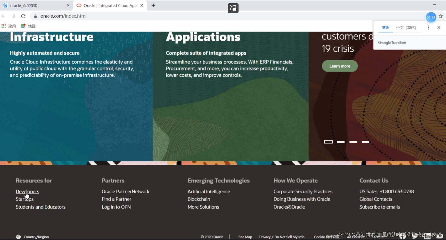Open Students and Educators link
446x240 pixels.
click(41, 207)
